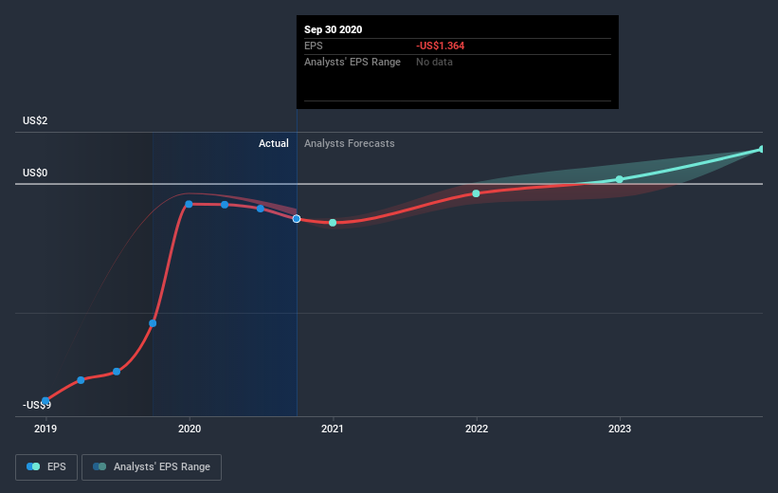Click "Analysts' EPS Range" row label in tooltip

[353, 62]
